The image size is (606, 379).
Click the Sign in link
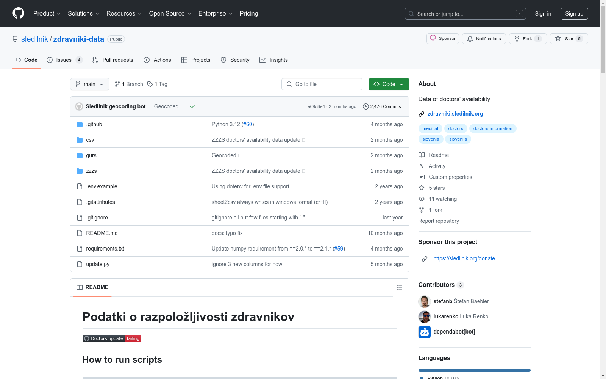[543, 14]
